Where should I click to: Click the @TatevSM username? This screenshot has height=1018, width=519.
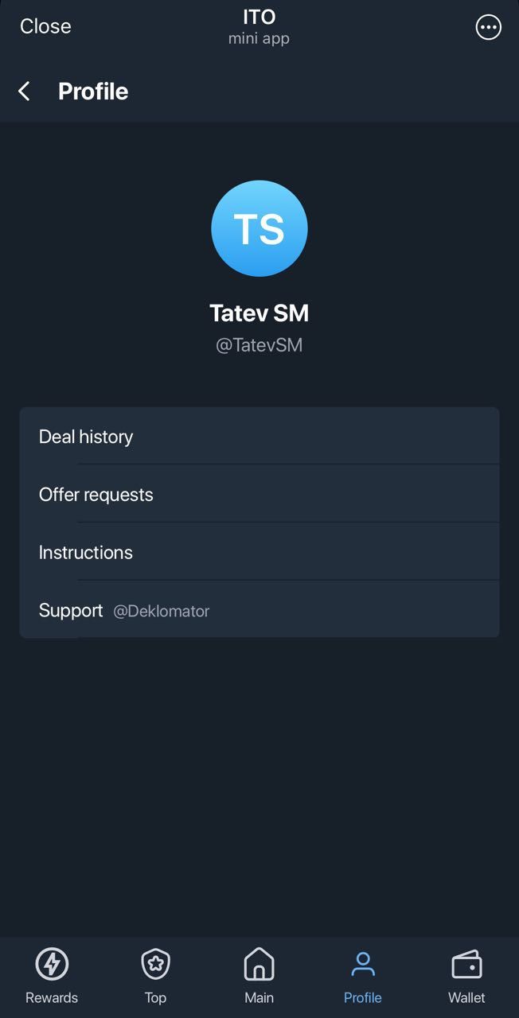(259, 344)
